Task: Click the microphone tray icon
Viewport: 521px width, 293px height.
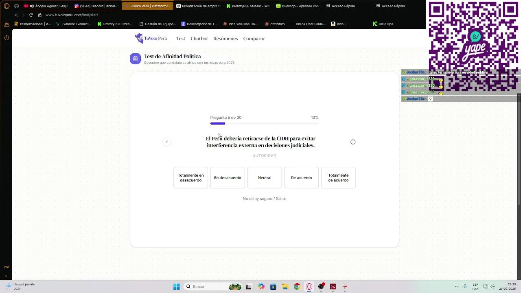Action: (x=465, y=286)
